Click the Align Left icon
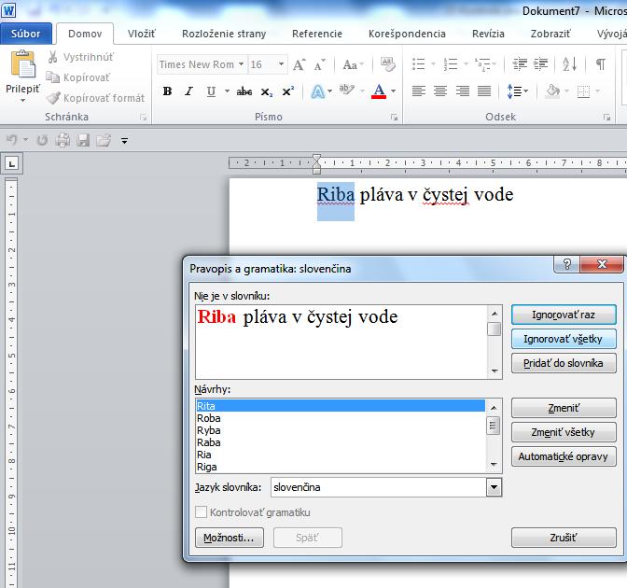The width and height of the screenshot is (627, 588). 418,91
